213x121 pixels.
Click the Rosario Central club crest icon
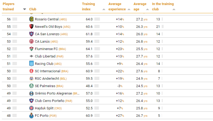[x=31, y=19]
